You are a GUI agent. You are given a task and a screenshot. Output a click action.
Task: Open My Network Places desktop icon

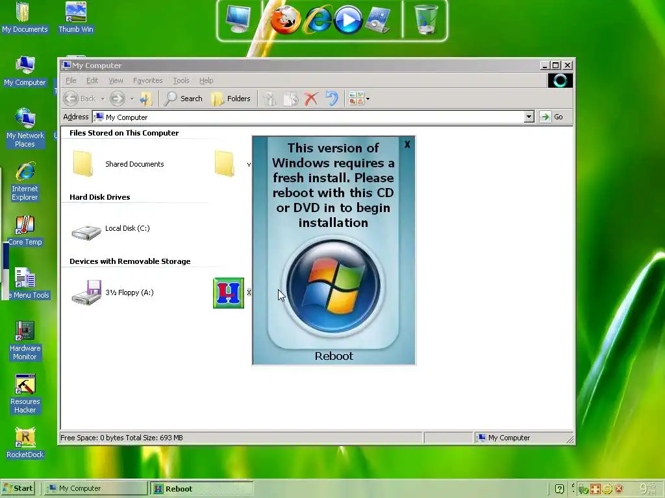click(x=25, y=128)
